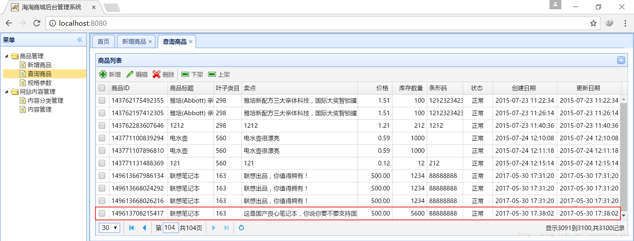Go to first page of results
The height and width of the screenshot is (241, 634).
(131, 228)
